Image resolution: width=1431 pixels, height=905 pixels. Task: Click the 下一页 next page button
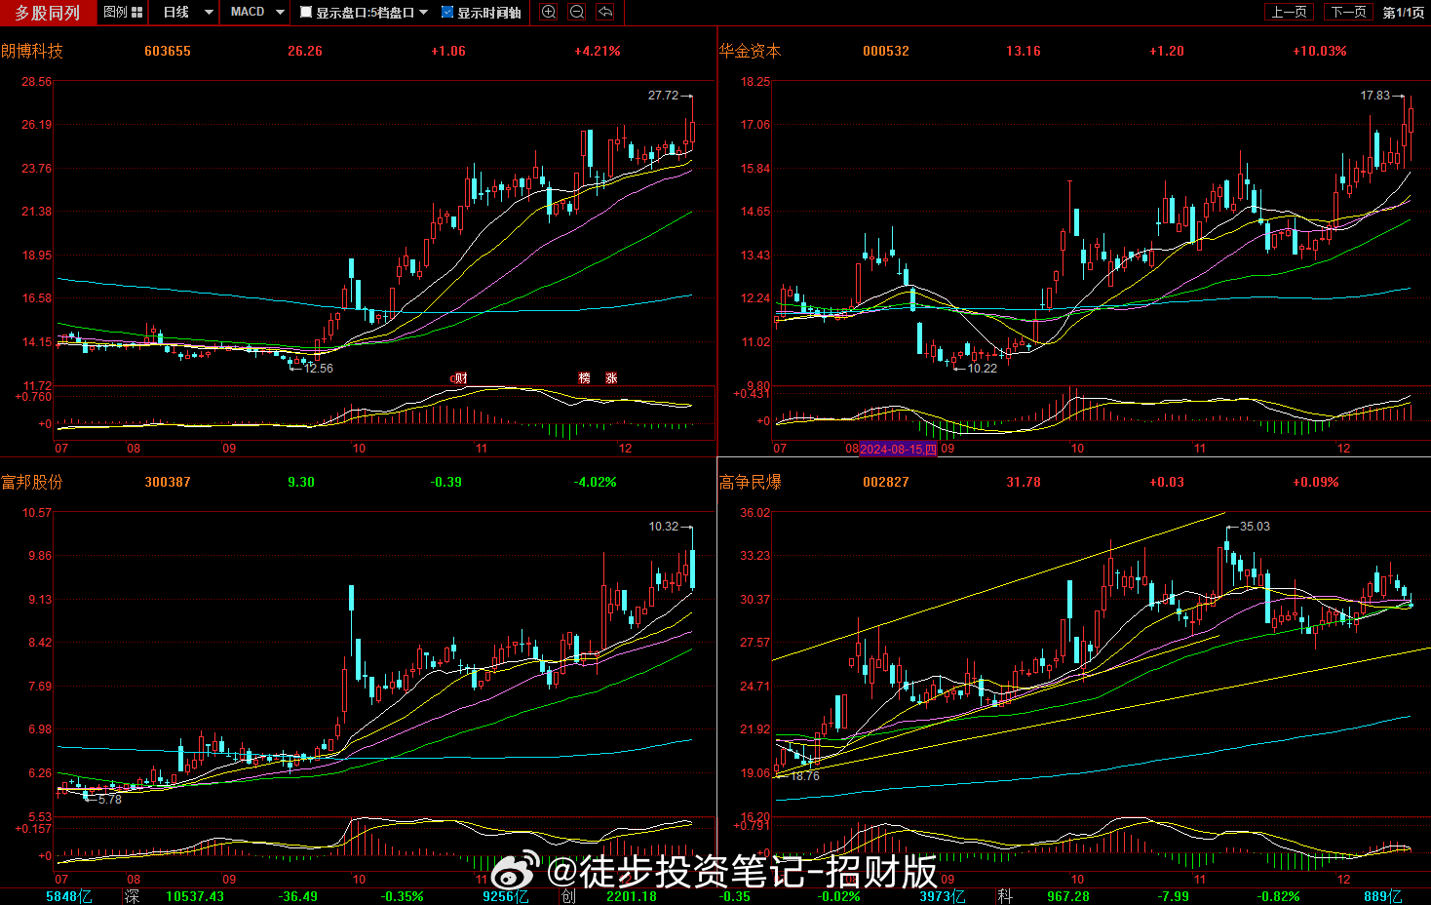click(1348, 12)
